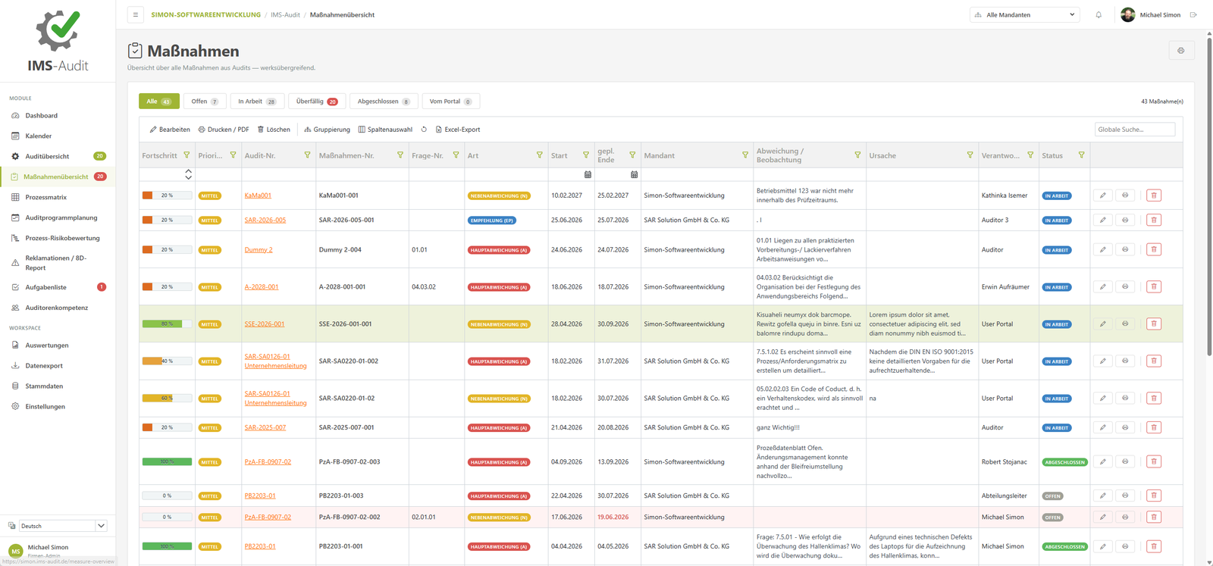Increase the Fortschritt filter value spinner
The width and height of the screenshot is (1213, 566).
click(189, 171)
